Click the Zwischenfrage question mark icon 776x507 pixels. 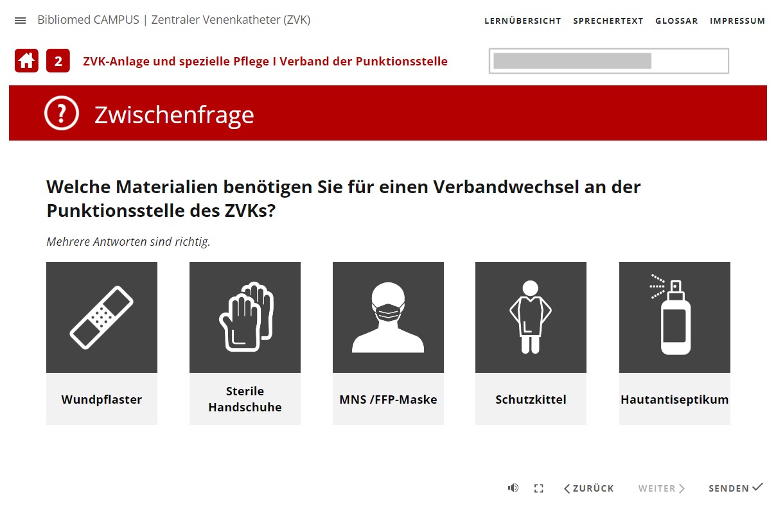tap(61, 114)
